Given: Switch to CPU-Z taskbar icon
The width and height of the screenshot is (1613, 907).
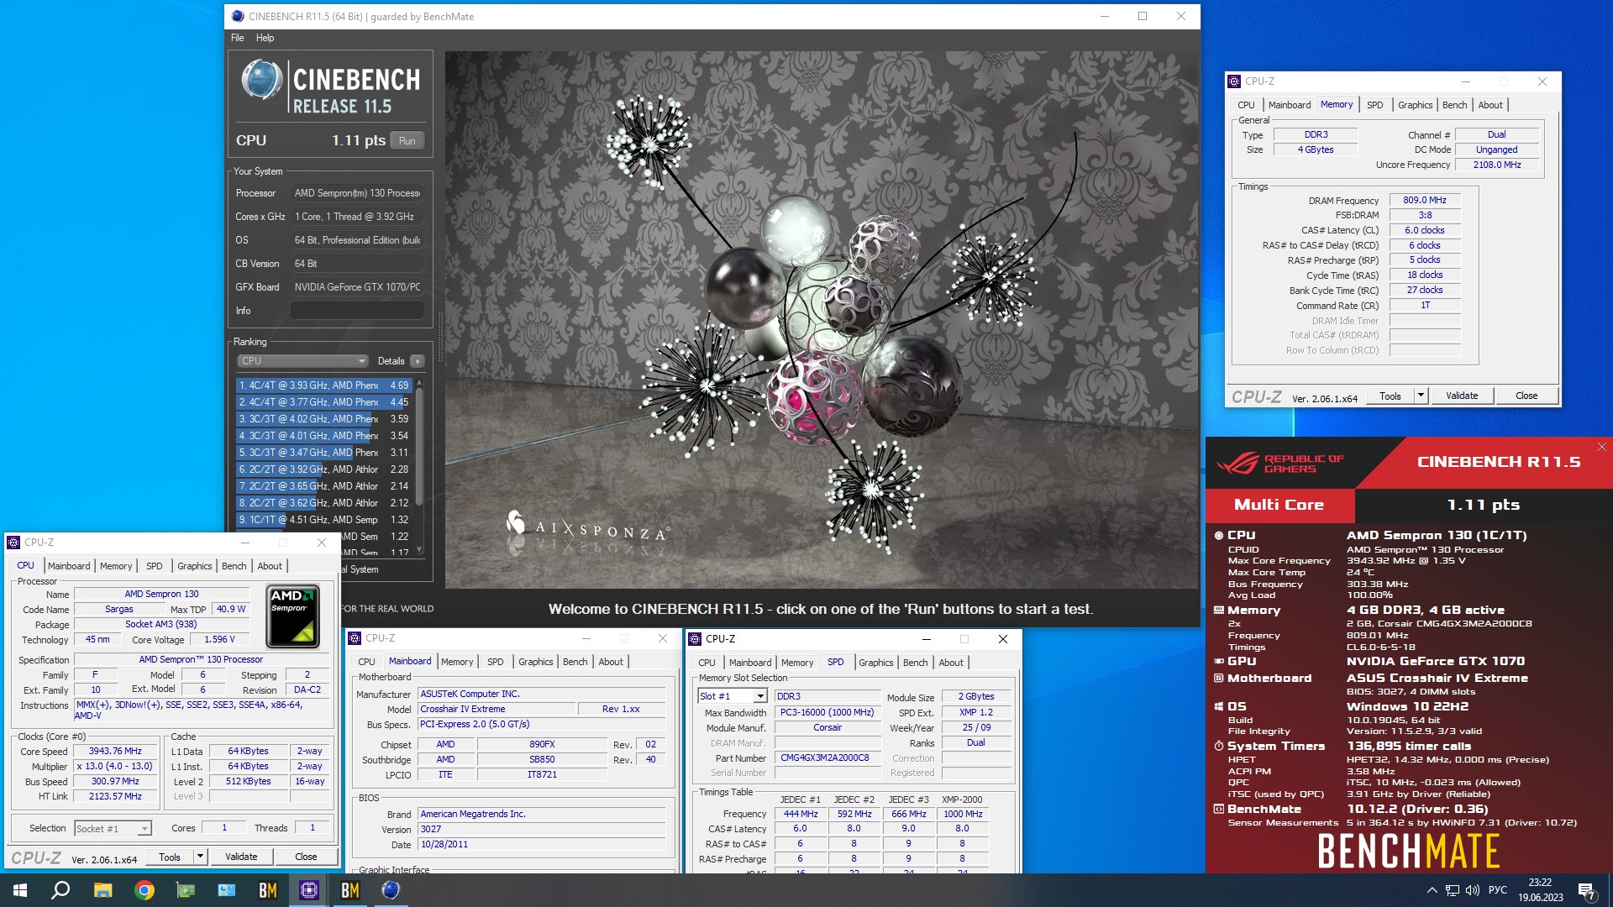Looking at the screenshot, I should pyautogui.click(x=309, y=890).
